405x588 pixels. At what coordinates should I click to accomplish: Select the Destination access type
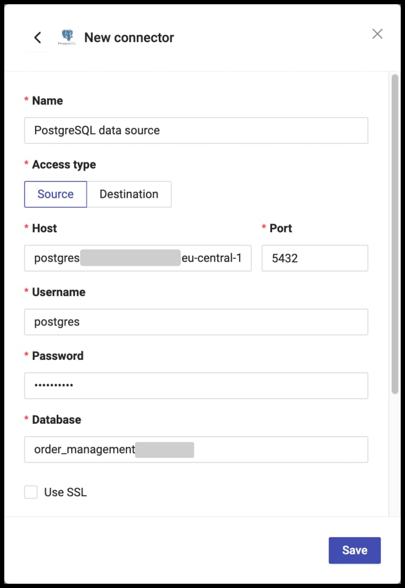pos(129,194)
